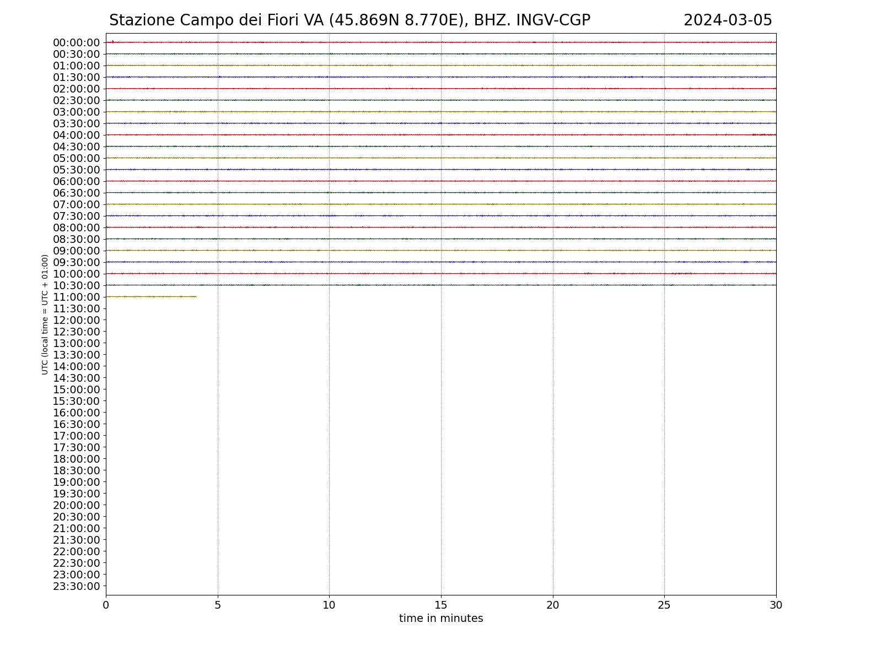Select the 00:00:00 time row label

click(x=77, y=42)
